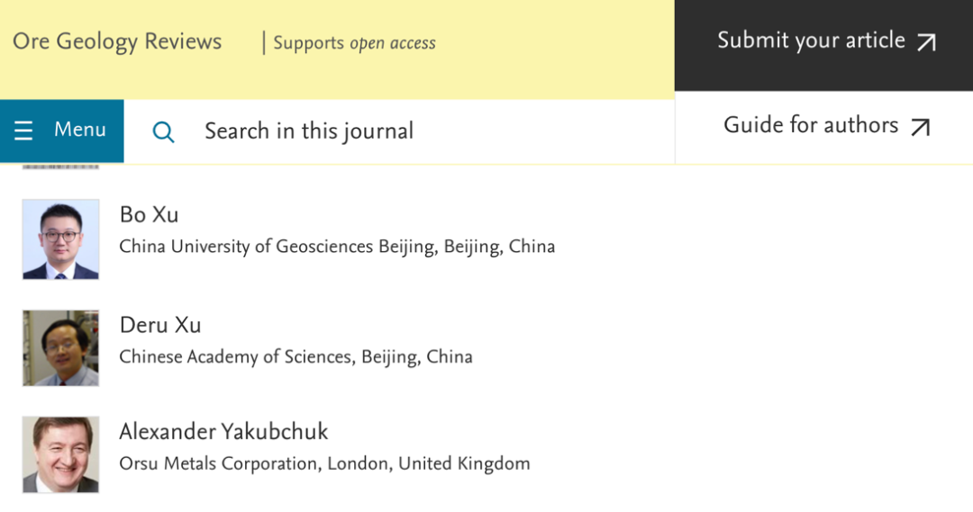Viewport: 973px width, 512px height.
Task: Click the arrow icon next to Guide for authors
Action: coord(920,128)
